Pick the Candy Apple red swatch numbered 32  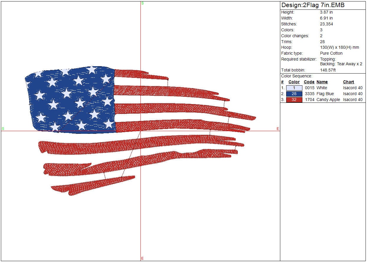[x=294, y=100]
